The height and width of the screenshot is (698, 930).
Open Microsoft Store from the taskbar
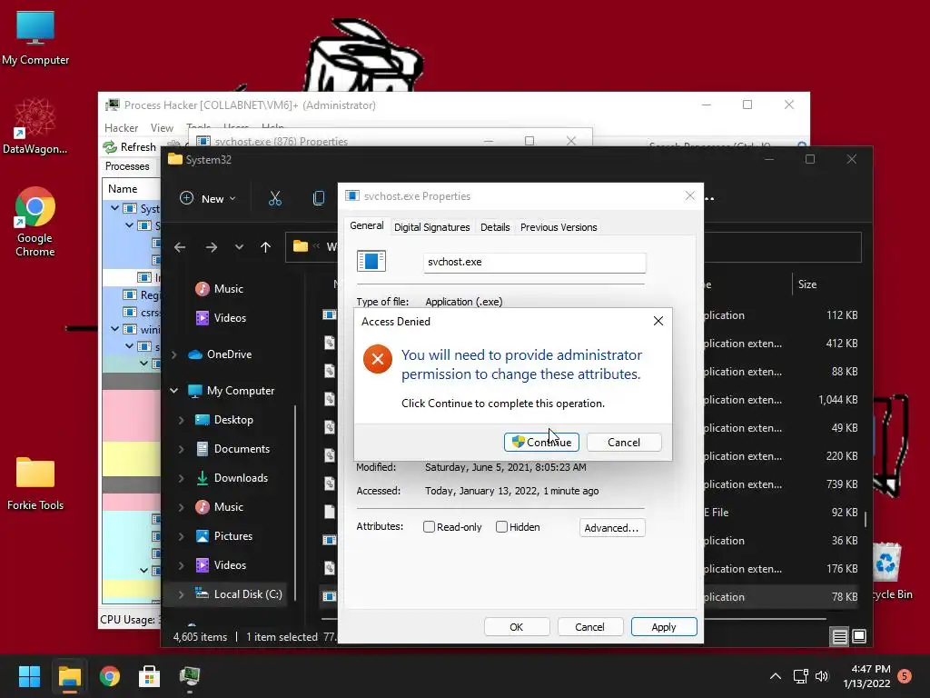pos(150,676)
